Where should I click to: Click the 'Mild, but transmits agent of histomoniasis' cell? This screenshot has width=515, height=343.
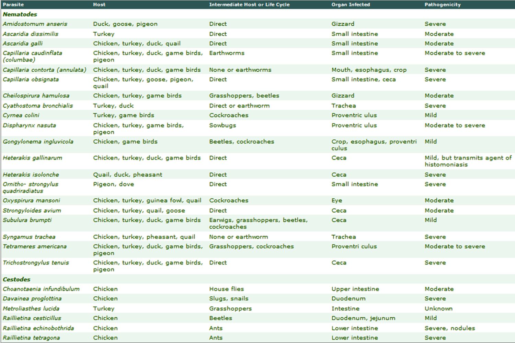coord(468,161)
